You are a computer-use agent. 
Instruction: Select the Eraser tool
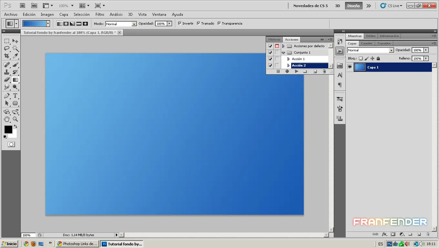[6, 79]
